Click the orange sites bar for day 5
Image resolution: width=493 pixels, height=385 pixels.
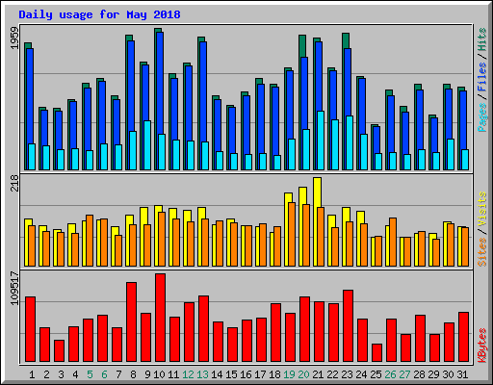pos(90,241)
